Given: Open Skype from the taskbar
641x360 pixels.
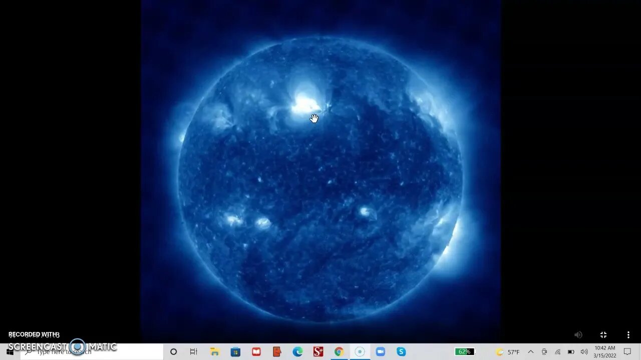Looking at the screenshot, I should click(x=401, y=352).
